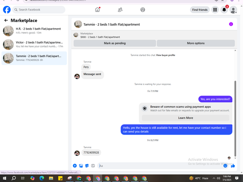Open the Action Center notification icon
Viewport: 243px width, 182px height.
click(x=237, y=178)
